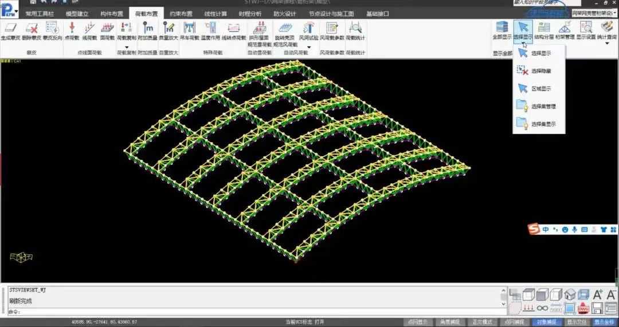Expand the 统计查询 dropdown arrow

606,44
